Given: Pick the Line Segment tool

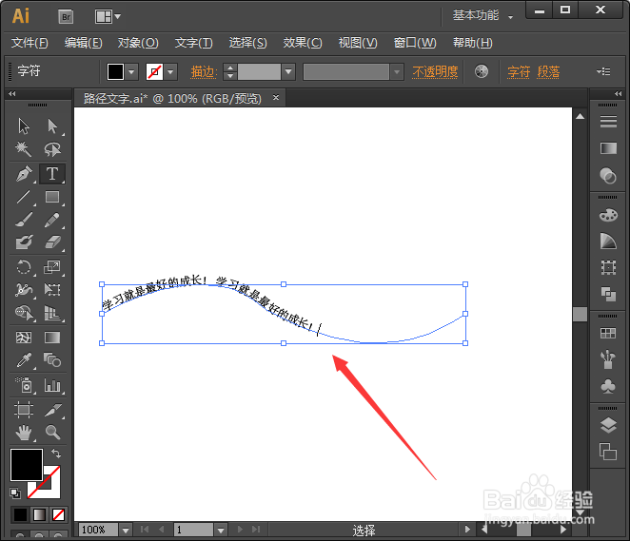Looking at the screenshot, I should click(24, 197).
